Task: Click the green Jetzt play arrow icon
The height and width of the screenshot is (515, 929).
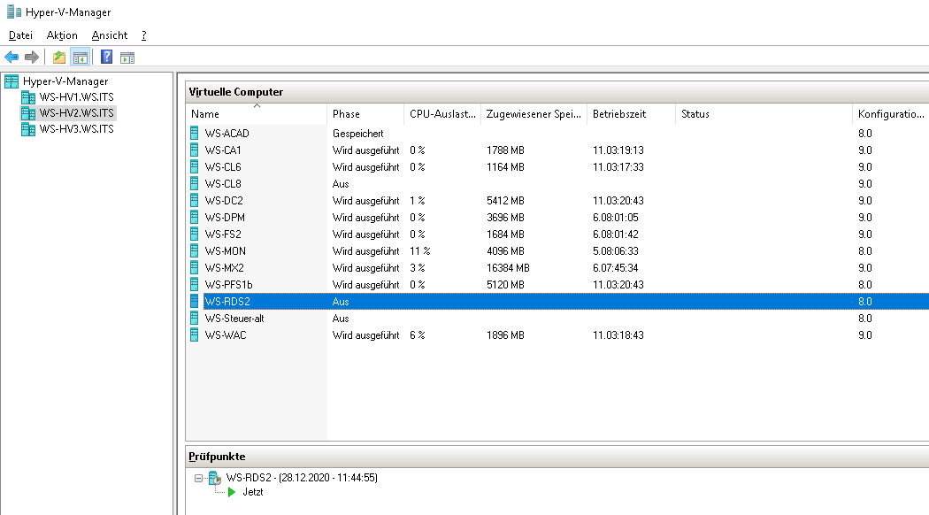Action: pos(232,493)
